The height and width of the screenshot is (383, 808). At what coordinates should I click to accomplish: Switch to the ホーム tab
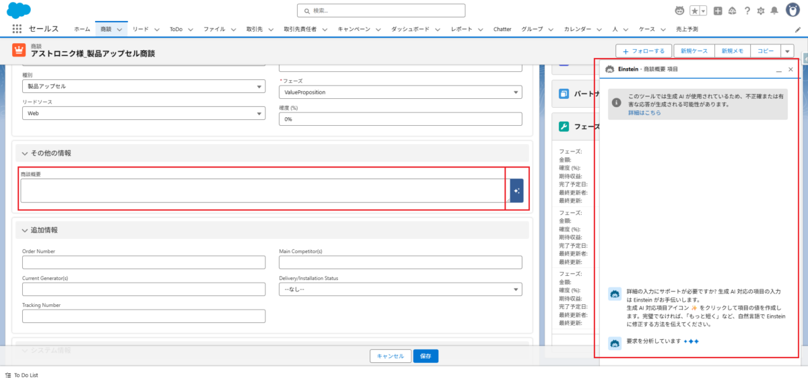pos(81,30)
